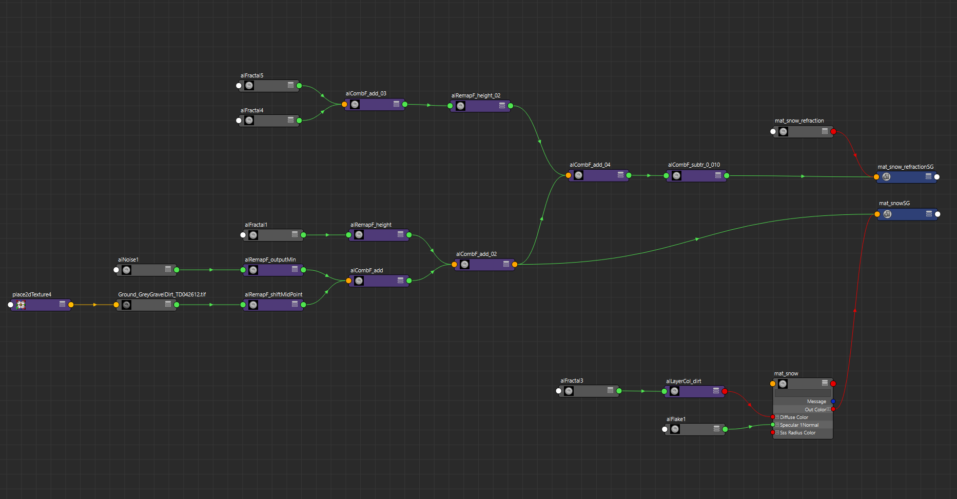Click the alFlake1 node swatch icon
Image resolution: width=957 pixels, height=499 pixels.
[675, 429]
